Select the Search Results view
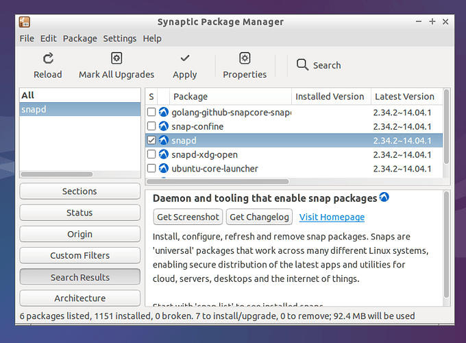 tap(79, 277)
